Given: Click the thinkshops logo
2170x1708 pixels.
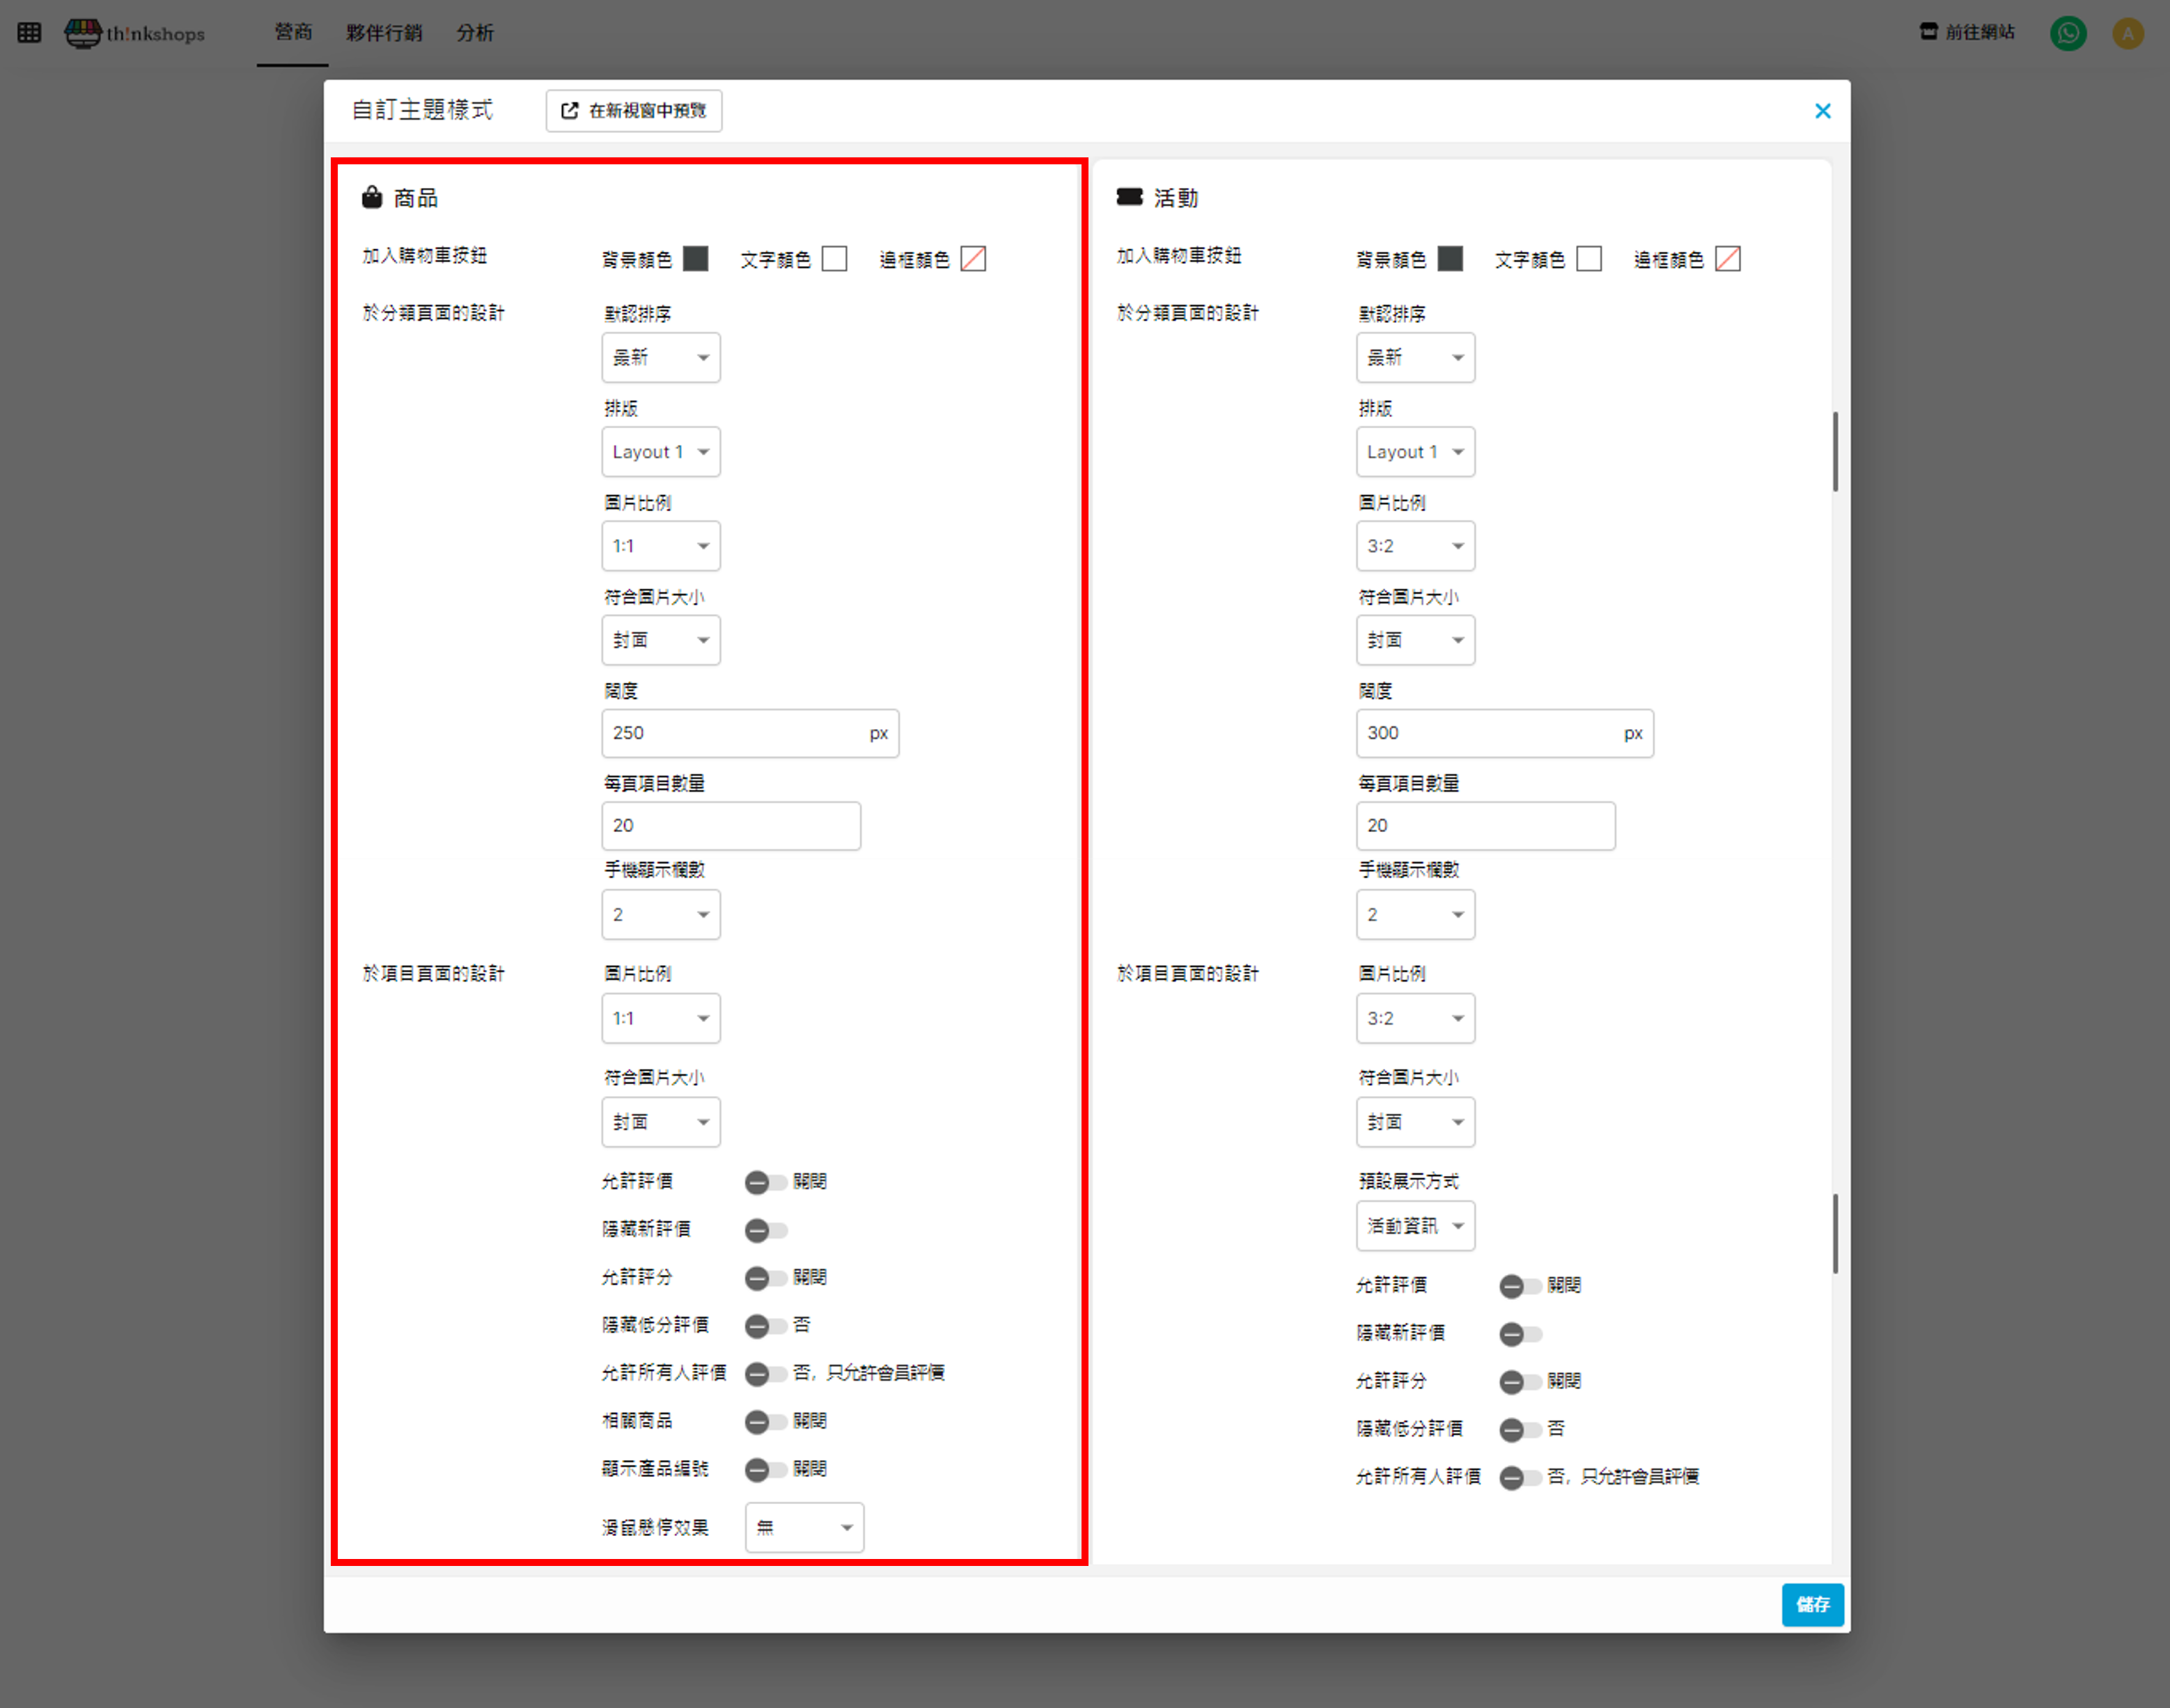Looking at the screenshot, I should tap(135, 33).
